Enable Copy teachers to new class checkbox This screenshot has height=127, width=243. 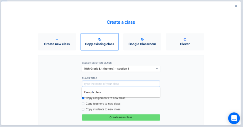click(83, 104)
